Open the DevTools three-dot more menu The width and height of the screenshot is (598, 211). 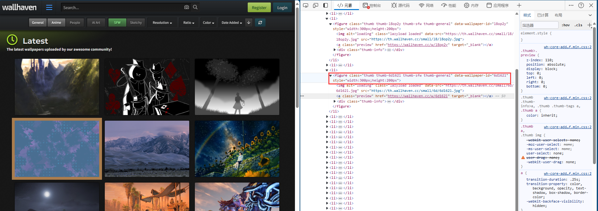click(x=571, y=5)
